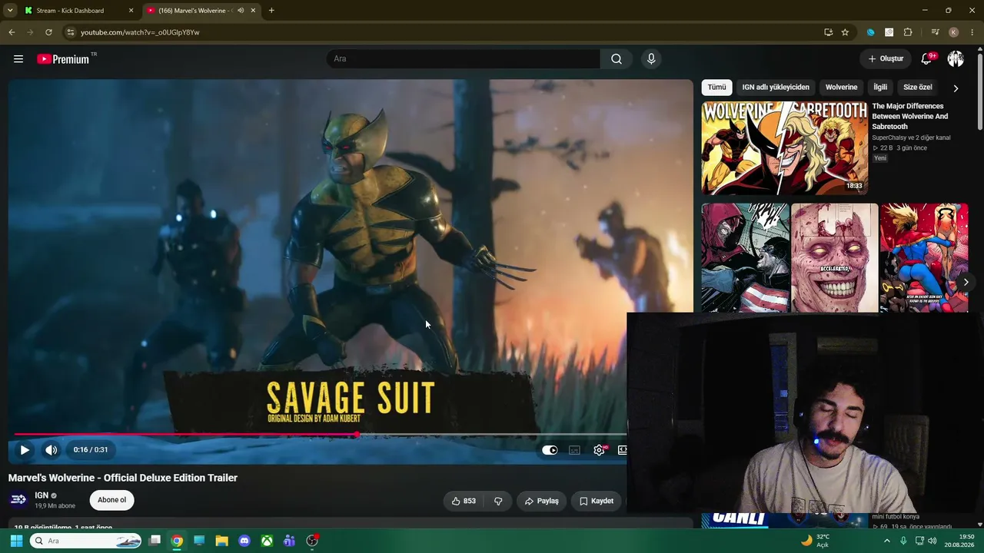Open video player settings gear
The width and height of the screenshot is (984, 553).
tap(599, 450)
